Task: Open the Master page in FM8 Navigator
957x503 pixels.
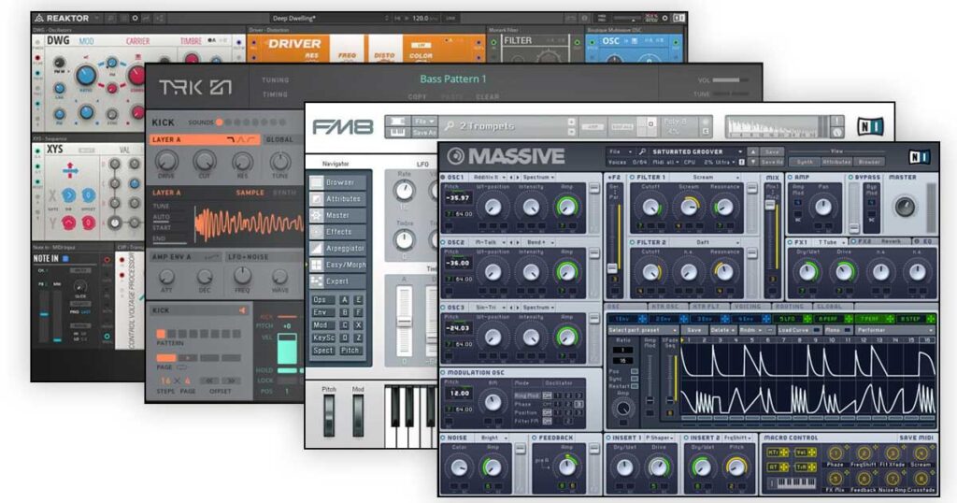Action: click(x=337, y=215)
